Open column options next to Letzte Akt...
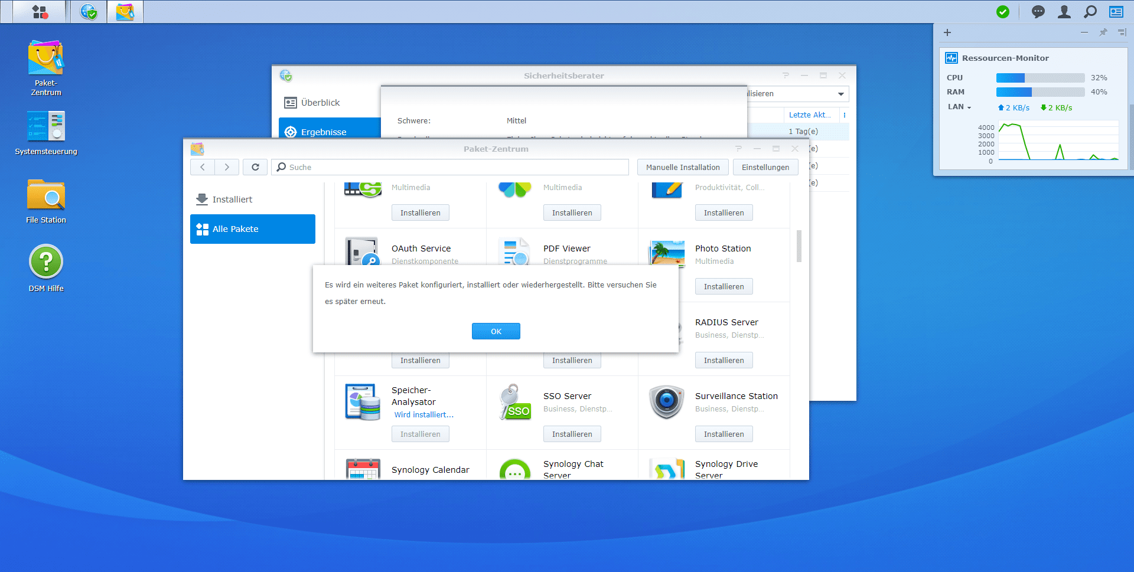Viewport: 1134px width, 572px height. [x=845, y=115]
